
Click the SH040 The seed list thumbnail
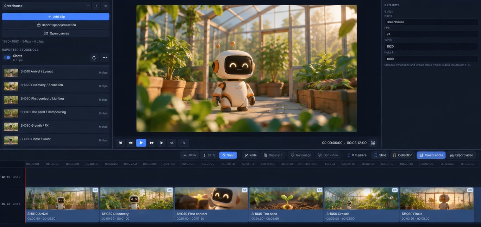click(11, 113)
